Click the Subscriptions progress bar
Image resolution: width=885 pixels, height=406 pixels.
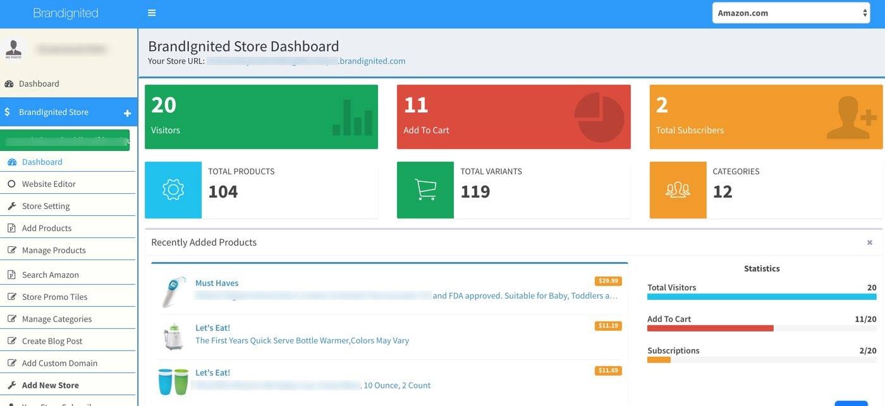click(x=762, y=360)
